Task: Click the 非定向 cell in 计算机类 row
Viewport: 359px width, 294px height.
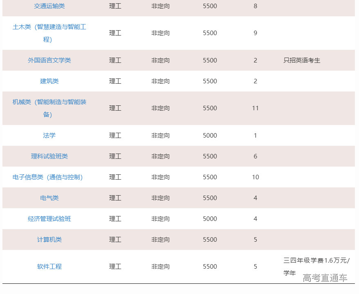Action: (160, 240)
